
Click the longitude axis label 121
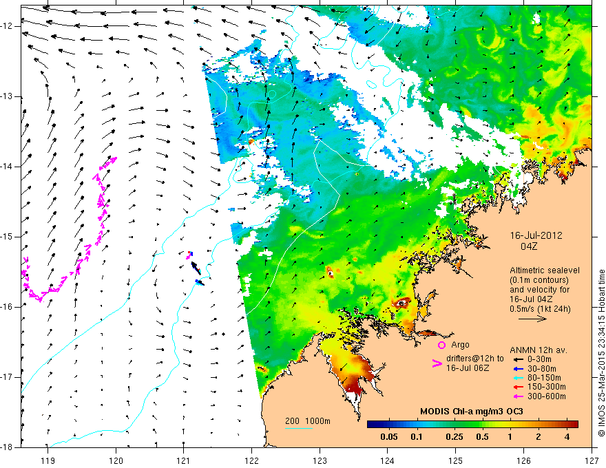coord(184,460)
